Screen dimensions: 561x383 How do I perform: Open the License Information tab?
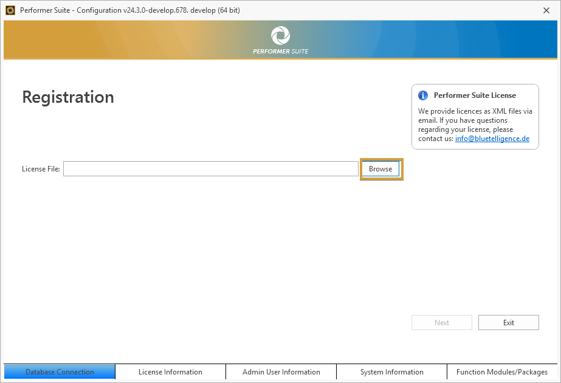pyautogui.click(x=170, y=372)
